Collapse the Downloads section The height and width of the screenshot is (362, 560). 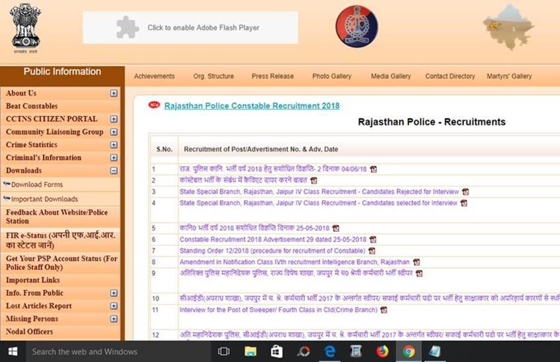[114, 170]
